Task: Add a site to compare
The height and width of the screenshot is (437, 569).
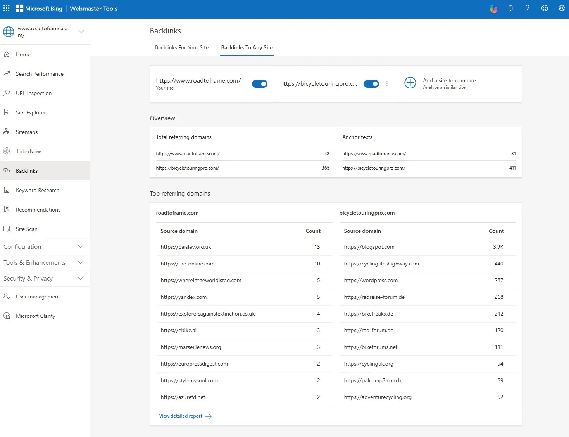Action: click(410, 83)
